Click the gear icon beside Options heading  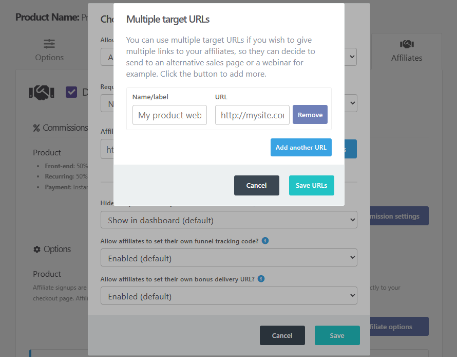point(36,249)
